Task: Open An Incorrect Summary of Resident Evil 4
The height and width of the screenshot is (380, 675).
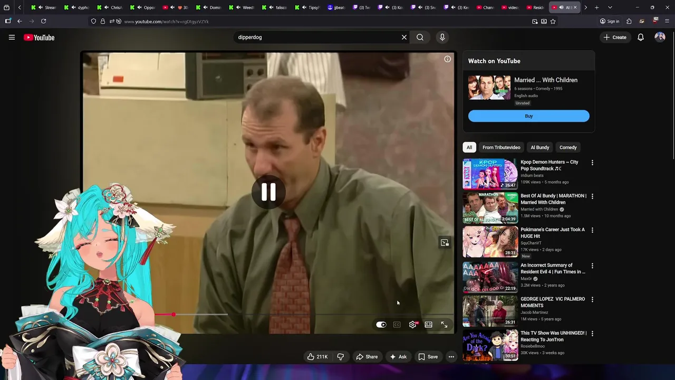Action: pyautogui.click(x=553, y=269)
